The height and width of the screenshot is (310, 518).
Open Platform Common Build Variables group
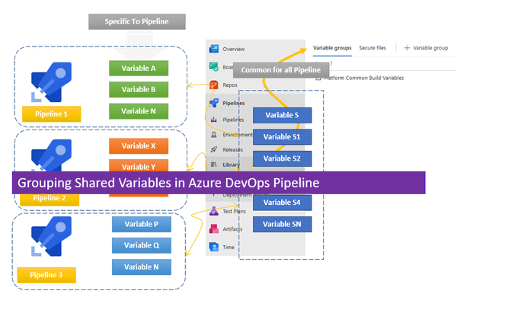tap(363, 78)
